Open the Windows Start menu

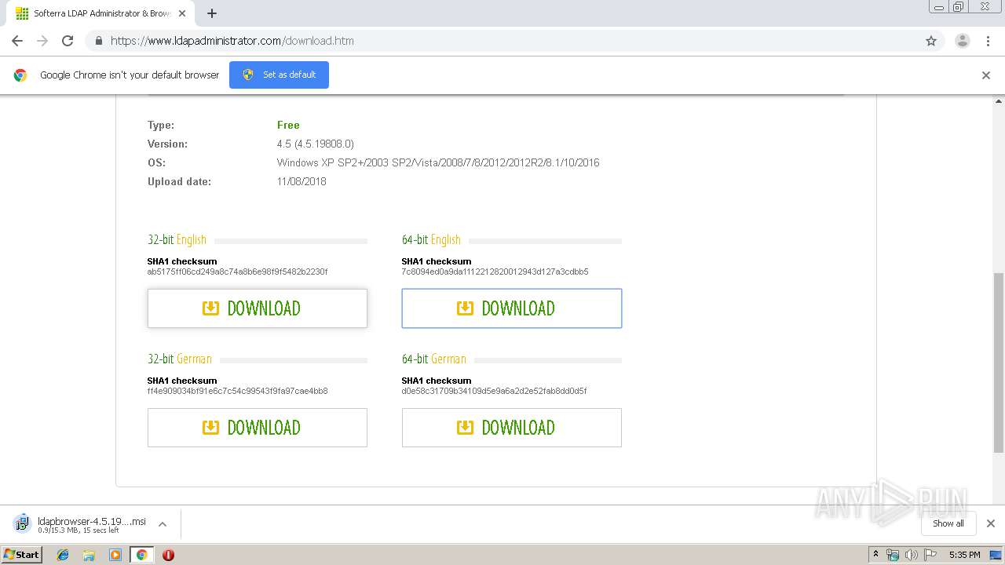pyautogui.click(x=21, y=555)
